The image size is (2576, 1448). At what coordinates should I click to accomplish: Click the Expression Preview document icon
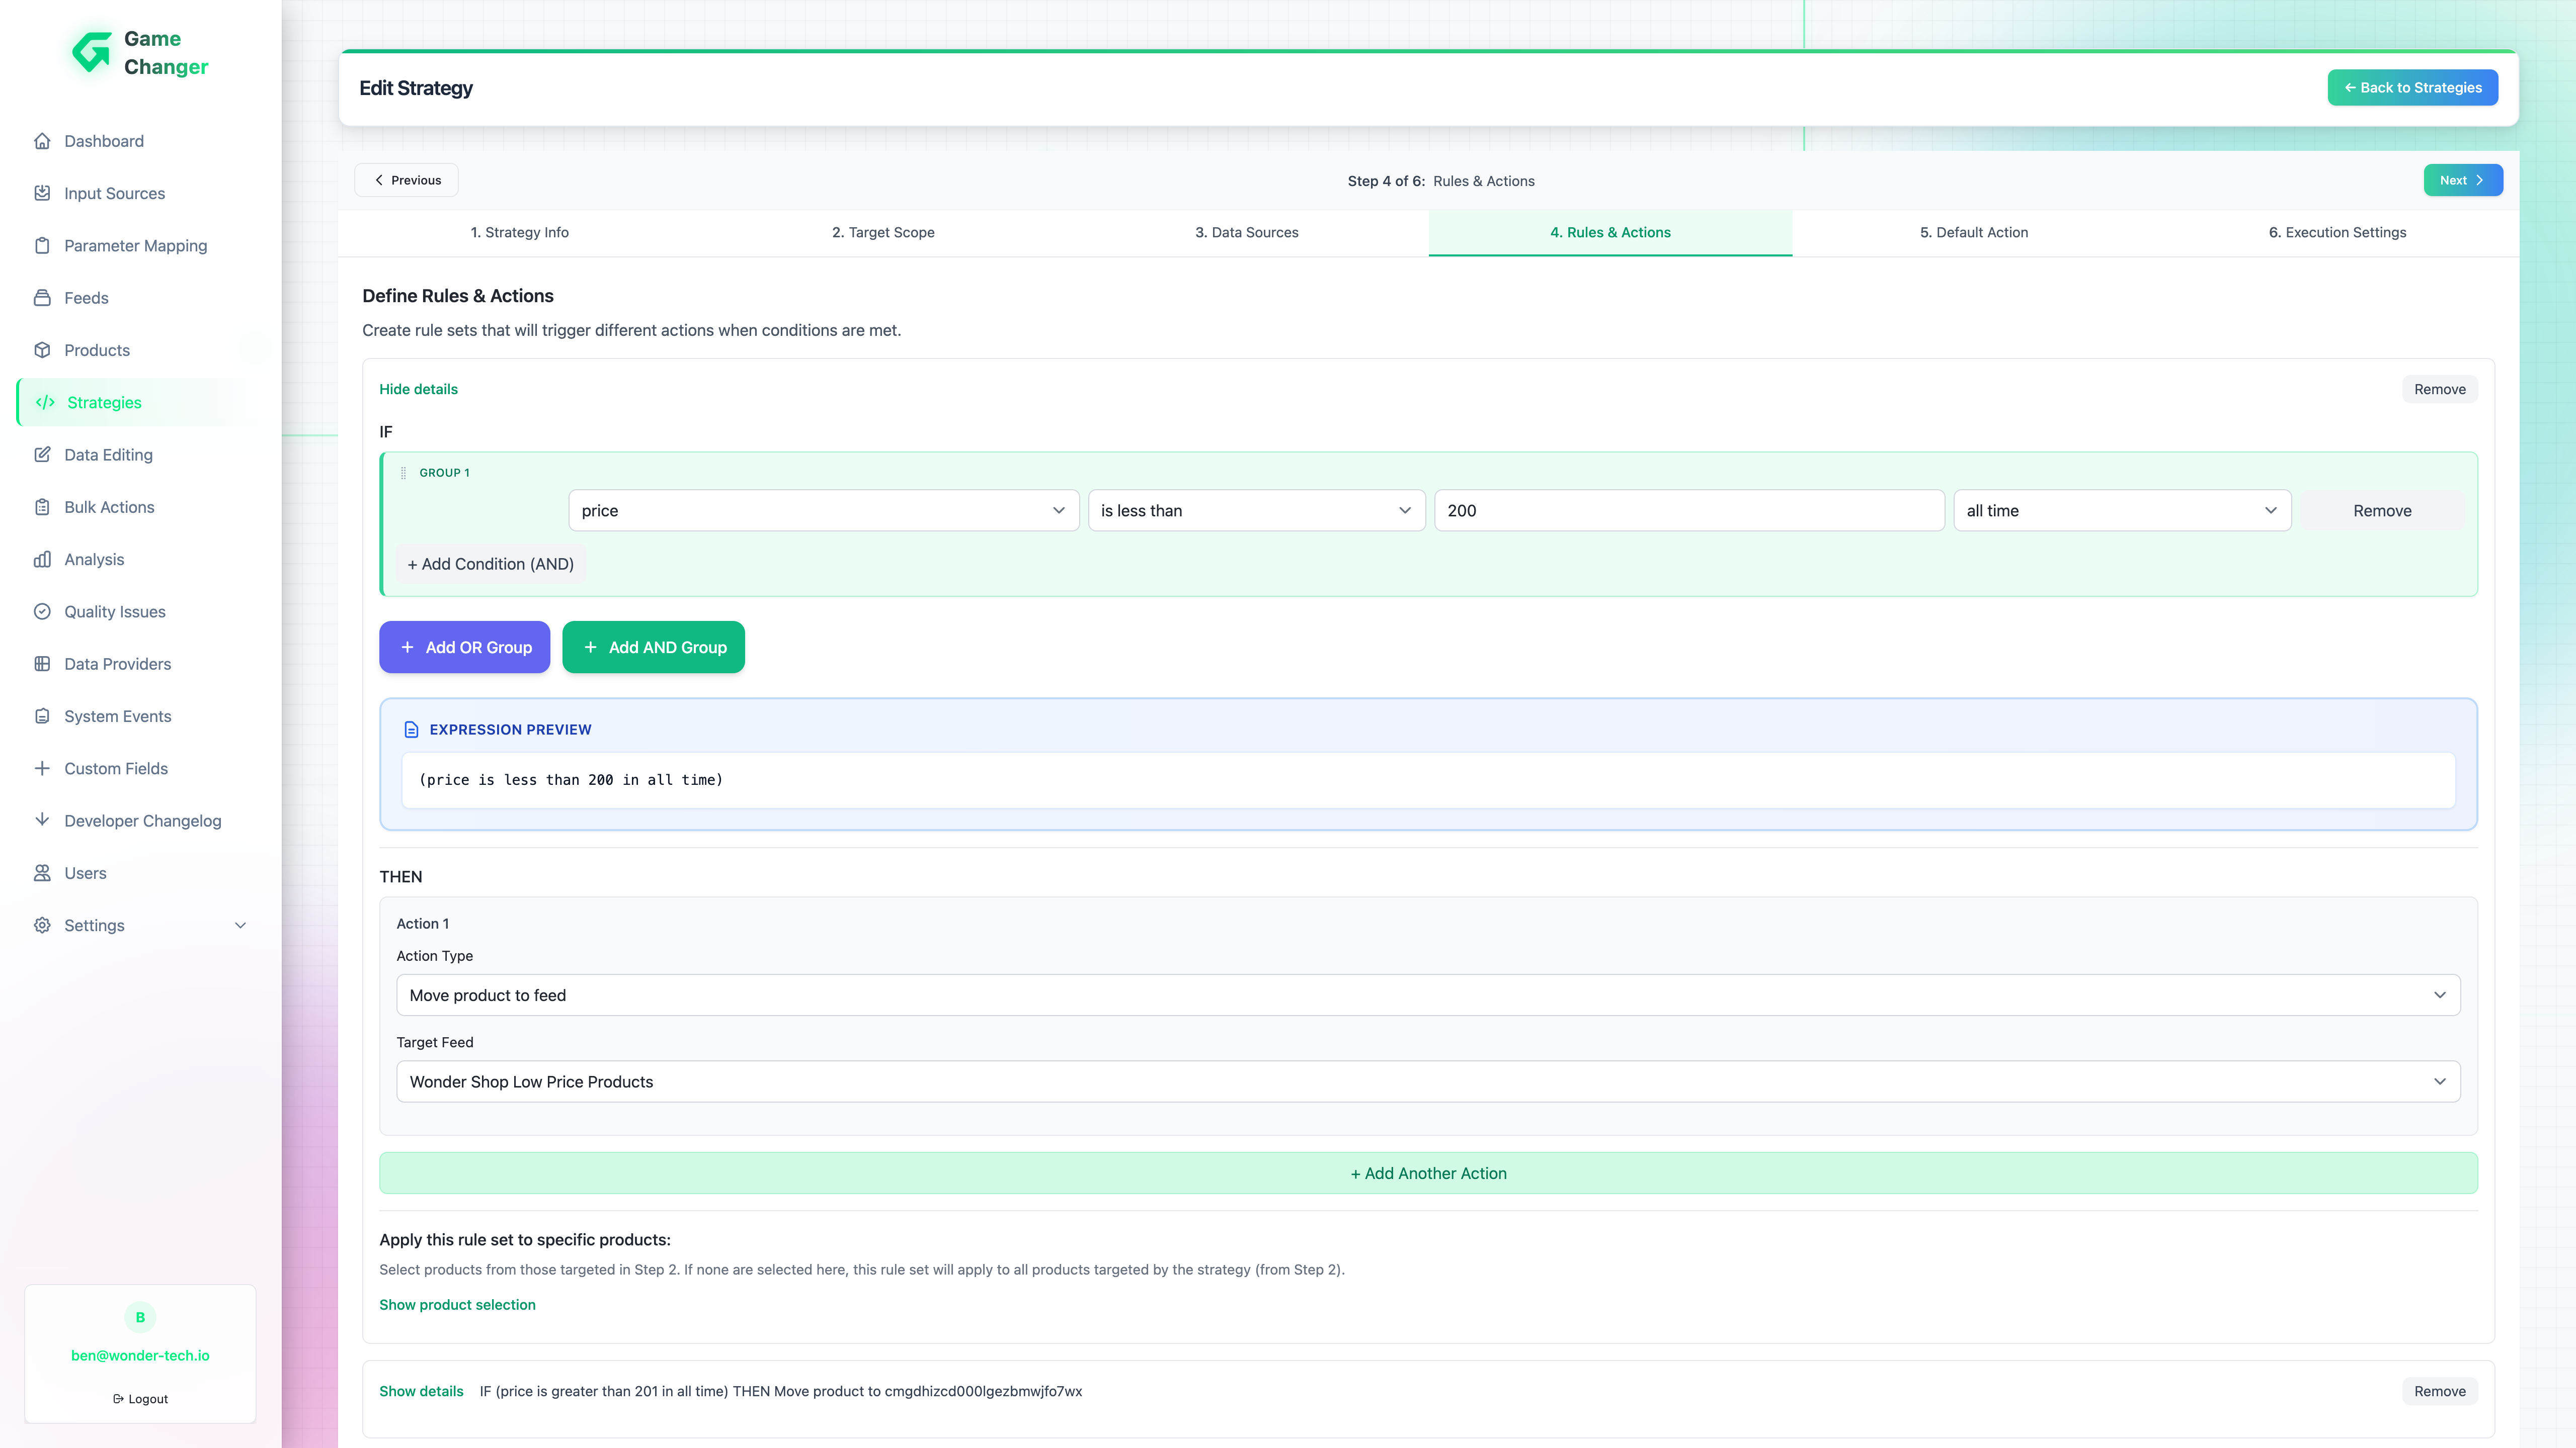(411, 730)
